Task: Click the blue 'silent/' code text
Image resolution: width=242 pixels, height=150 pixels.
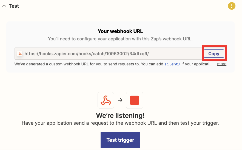Action: 172,64
